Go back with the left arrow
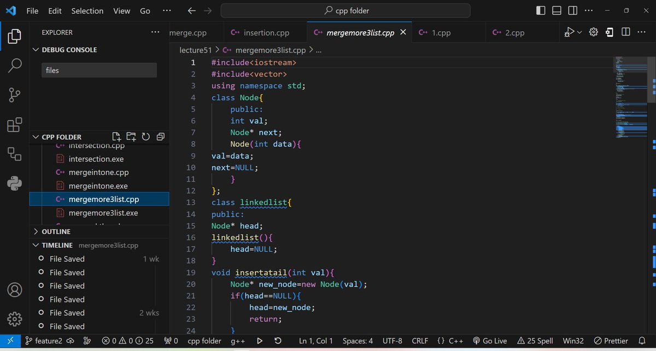 [x=191, y=10]
